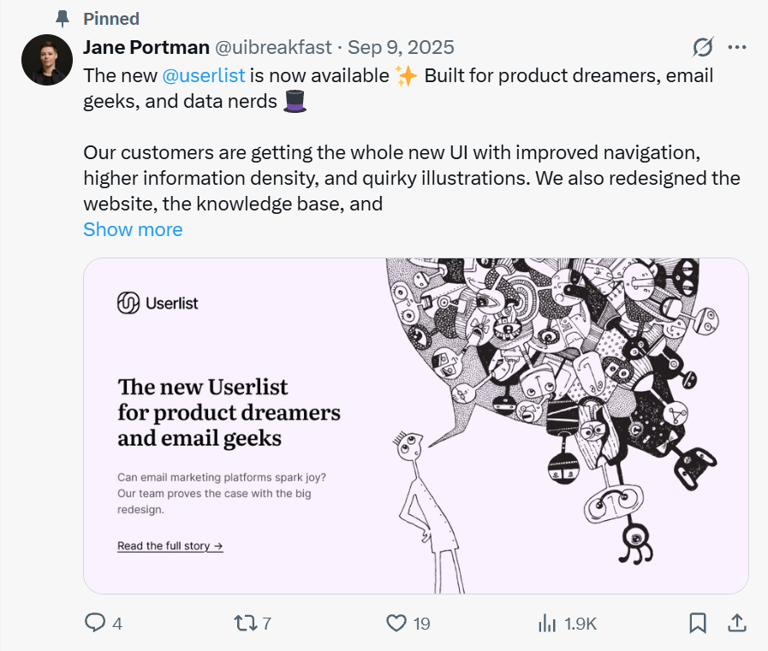Open the tweet's more options menu

point(738,47)
